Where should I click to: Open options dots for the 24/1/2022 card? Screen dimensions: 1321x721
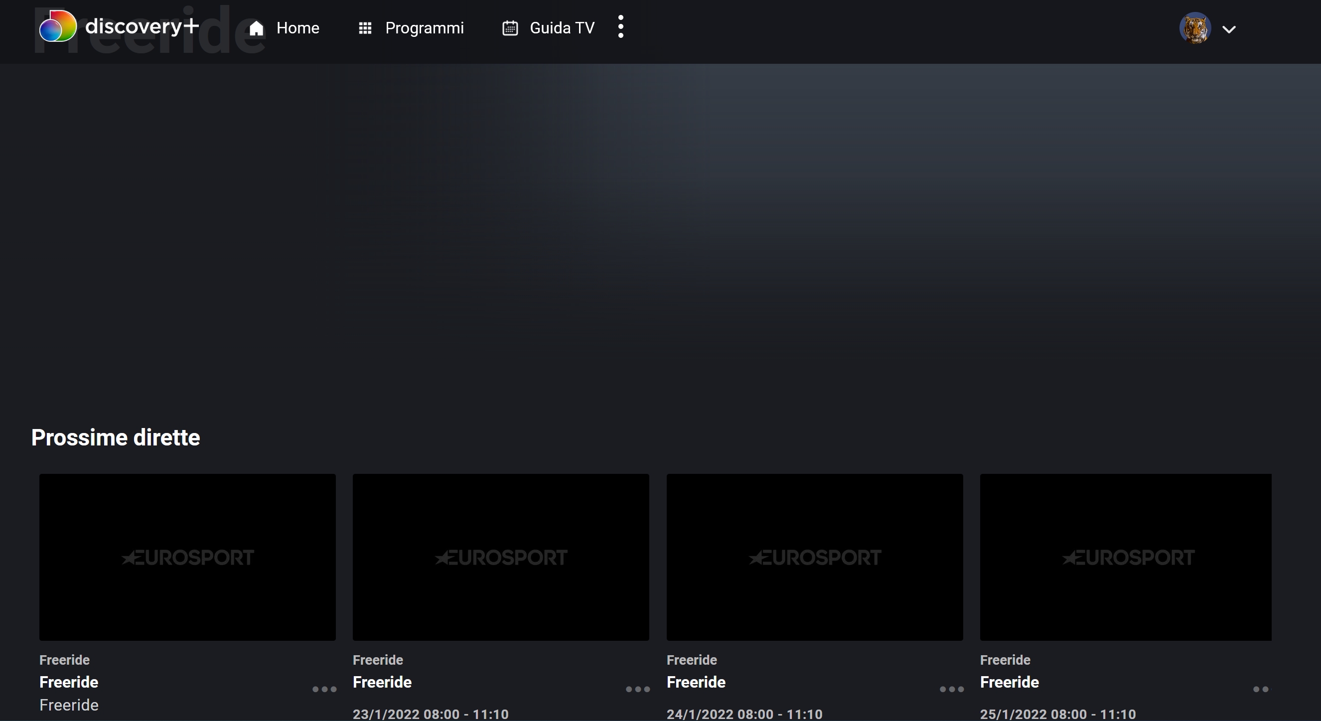pos(952,689)
